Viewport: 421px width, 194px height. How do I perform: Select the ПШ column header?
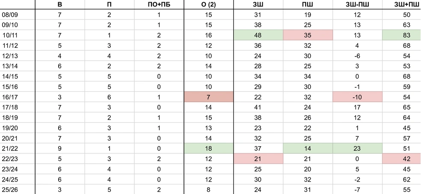coord(308,5)
